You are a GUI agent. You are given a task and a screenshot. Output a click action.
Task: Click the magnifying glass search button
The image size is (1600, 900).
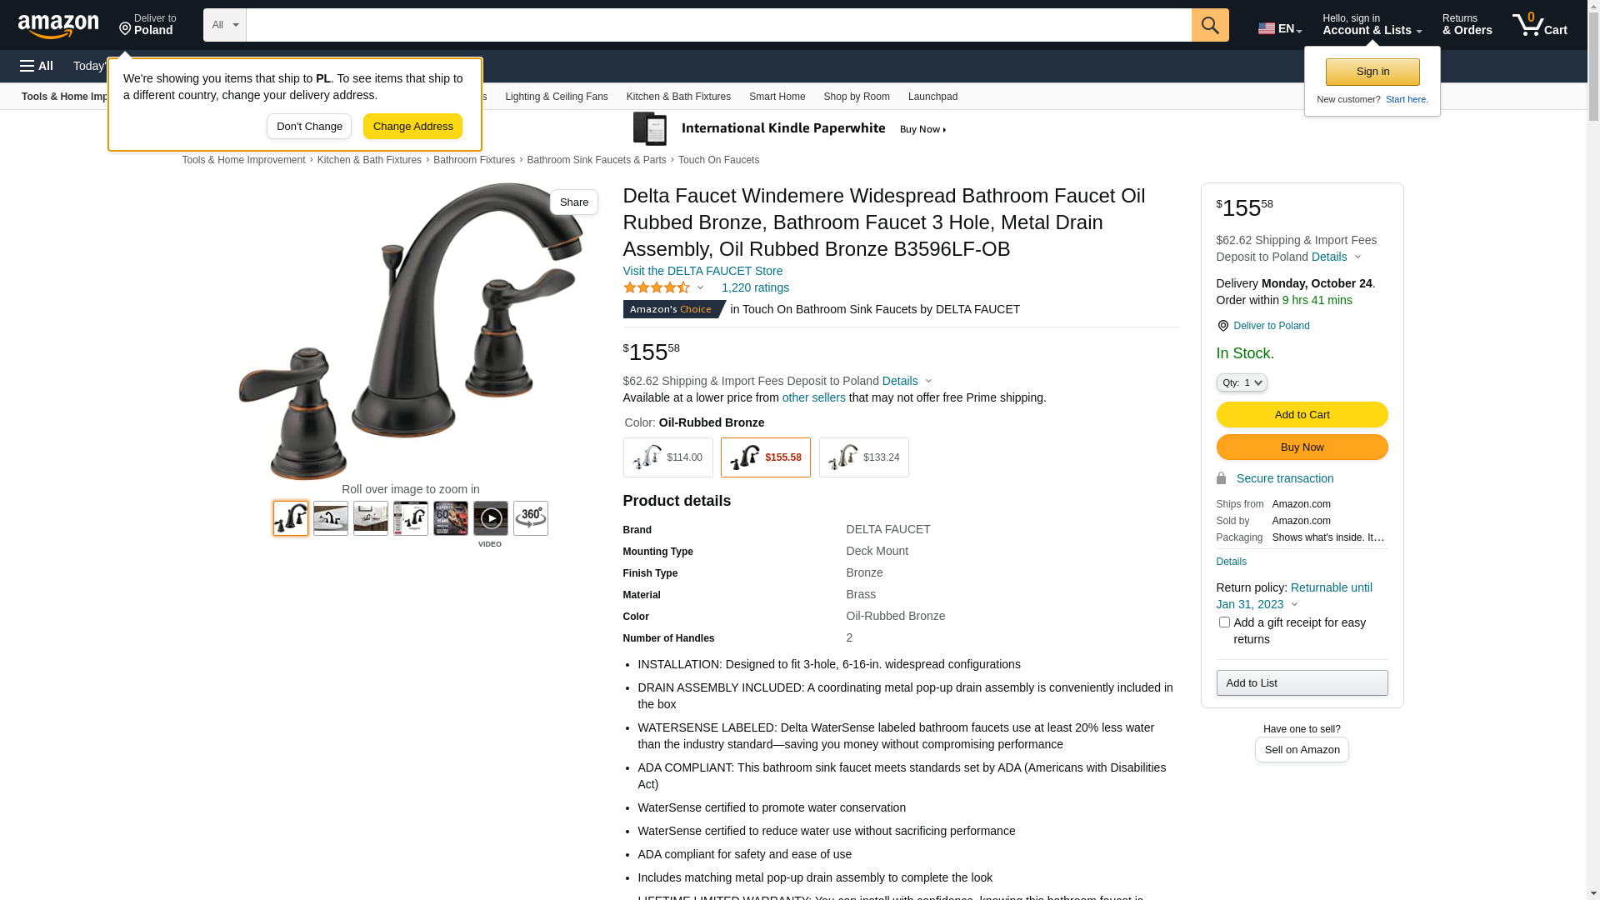coord(1210,25)
